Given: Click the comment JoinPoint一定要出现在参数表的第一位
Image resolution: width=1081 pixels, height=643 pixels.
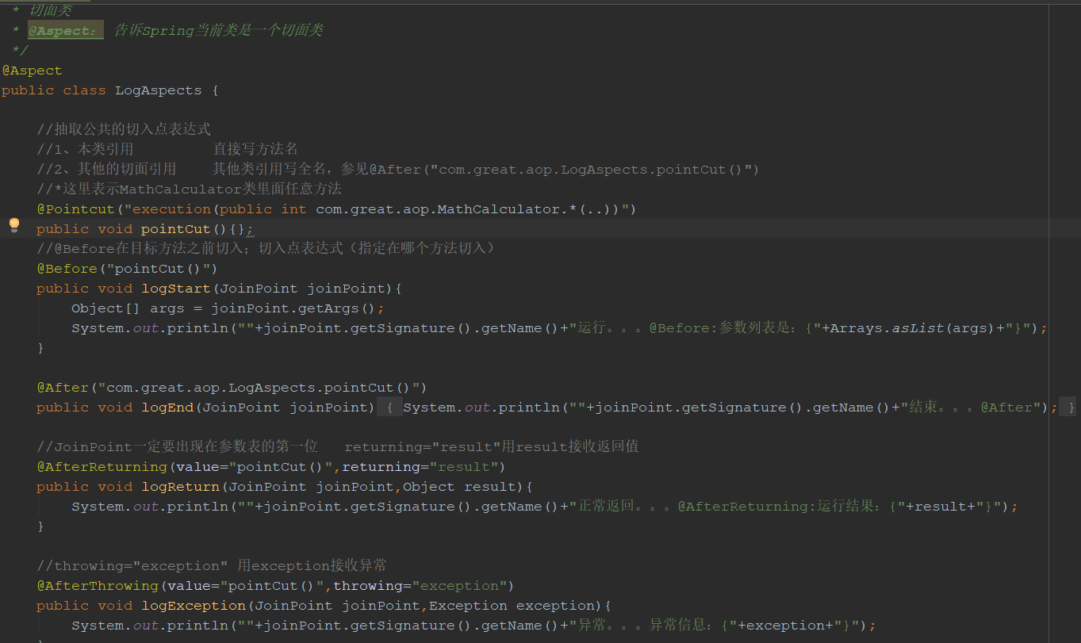Looking at the screenshot, I should (177, 447).
